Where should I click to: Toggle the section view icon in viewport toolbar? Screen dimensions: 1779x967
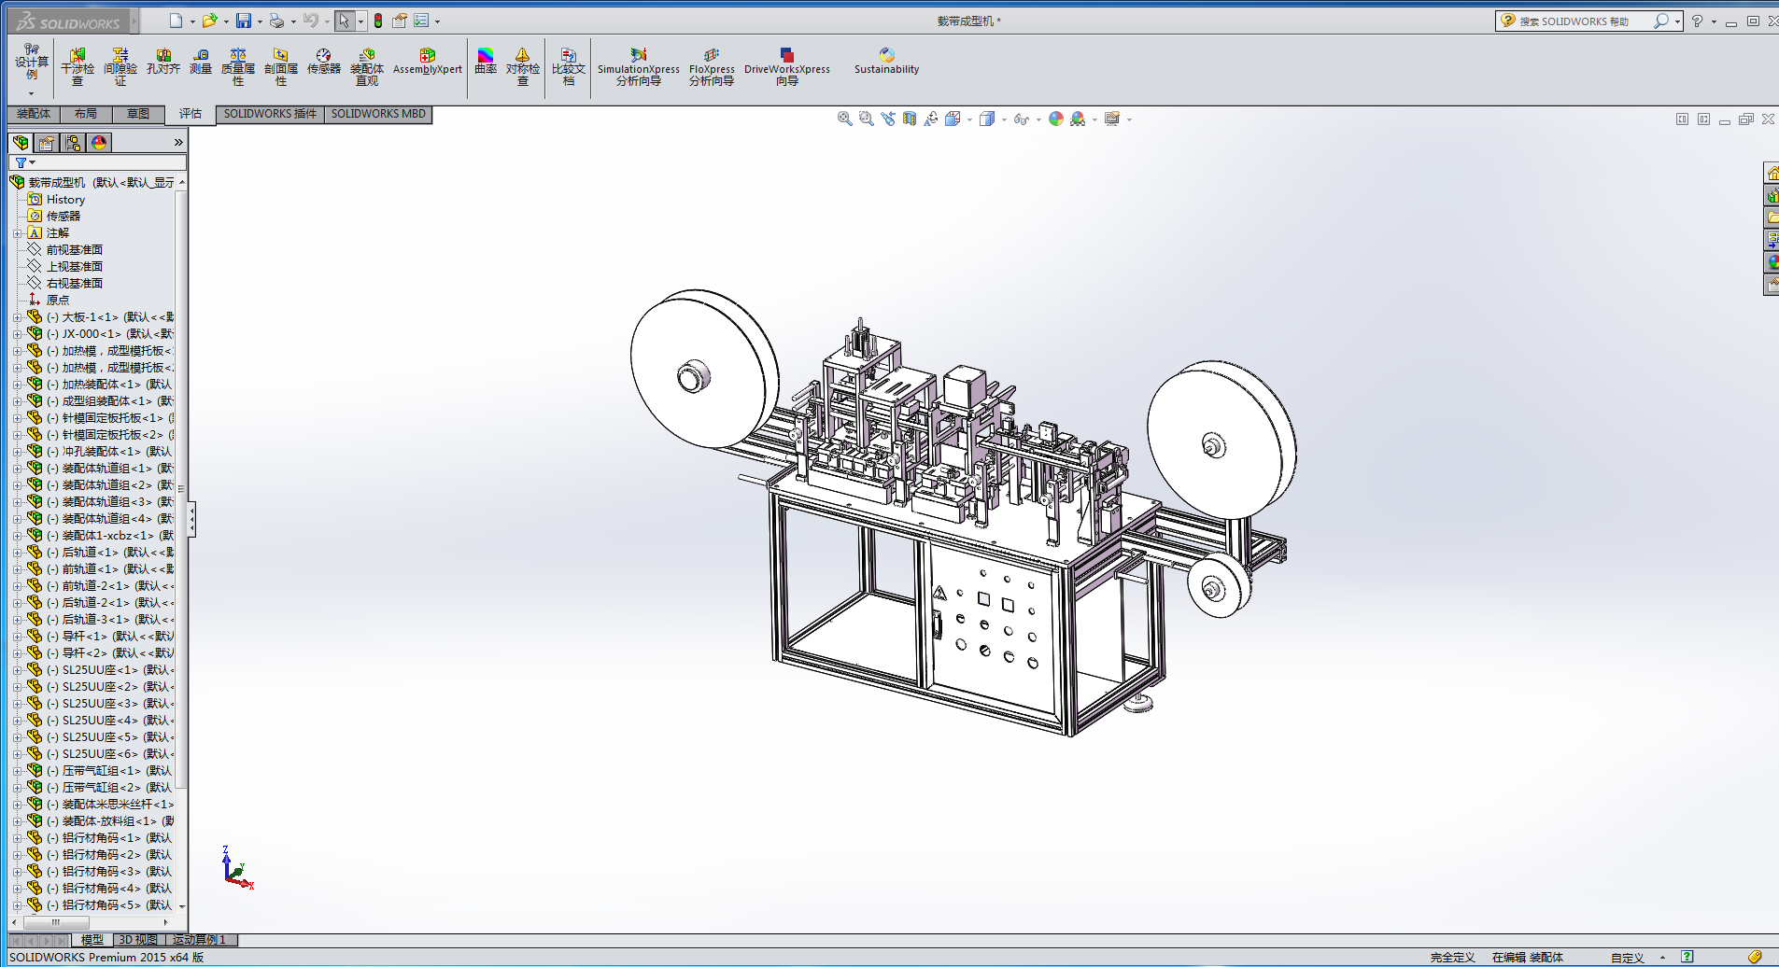click(x=910, y=119)
